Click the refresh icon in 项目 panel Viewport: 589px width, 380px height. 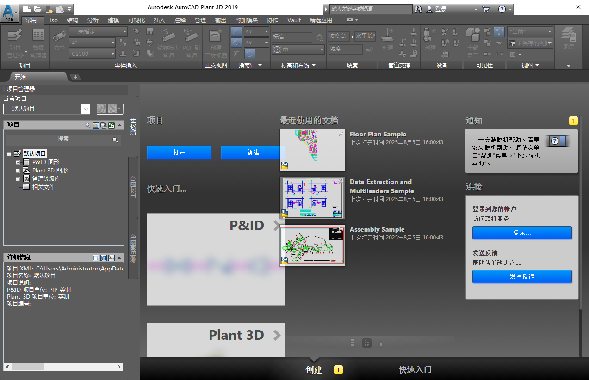112,124
